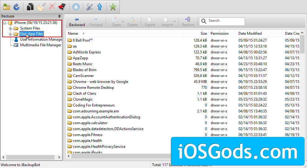Click the green star icon
Screen dimensions: 307x168
click(x=113, y=7)
